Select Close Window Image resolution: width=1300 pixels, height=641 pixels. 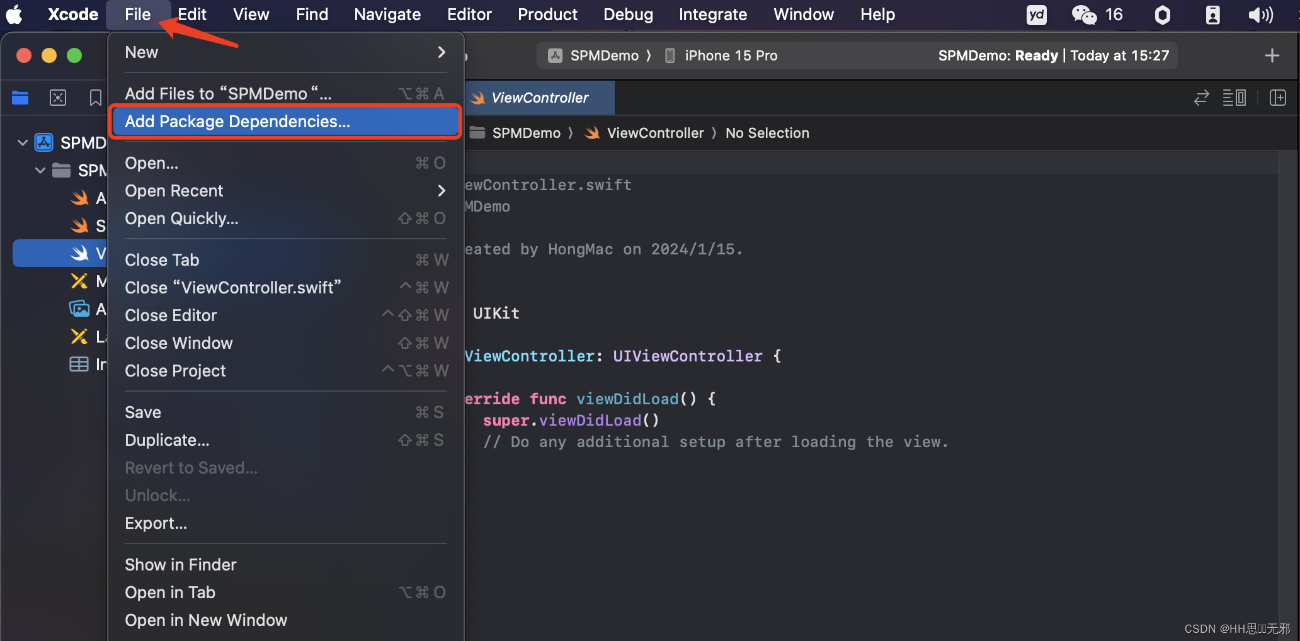click(x=286, y=343)
